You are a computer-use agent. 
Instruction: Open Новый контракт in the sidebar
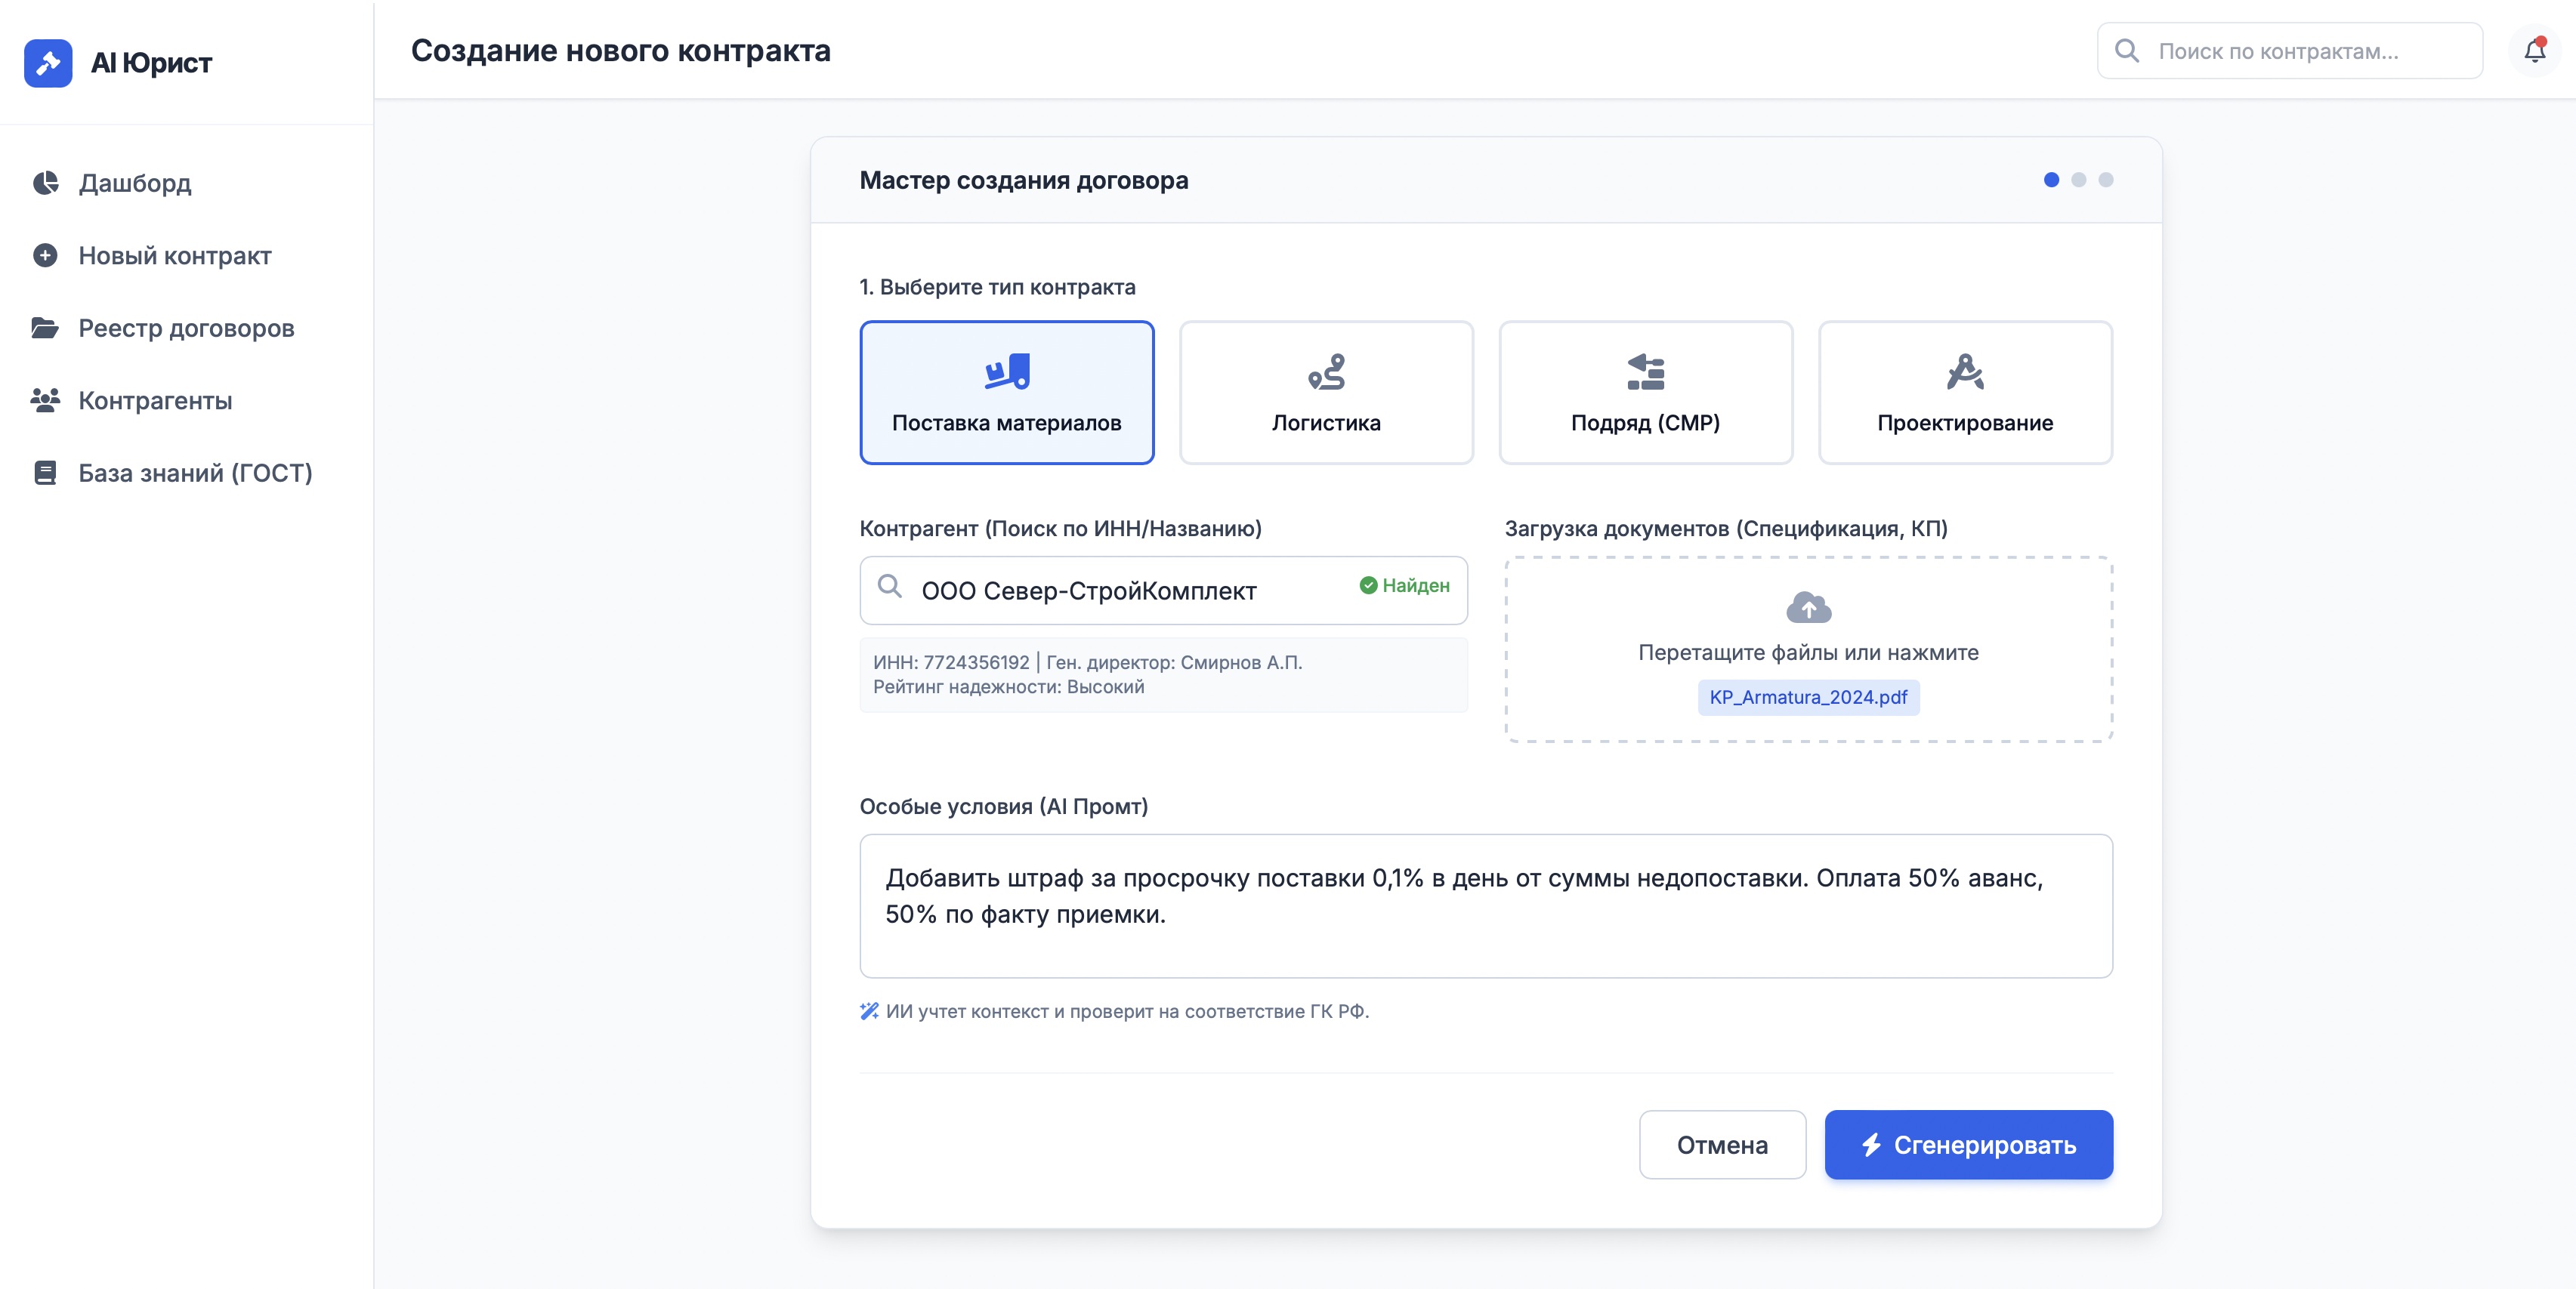[x=187, y=256]
